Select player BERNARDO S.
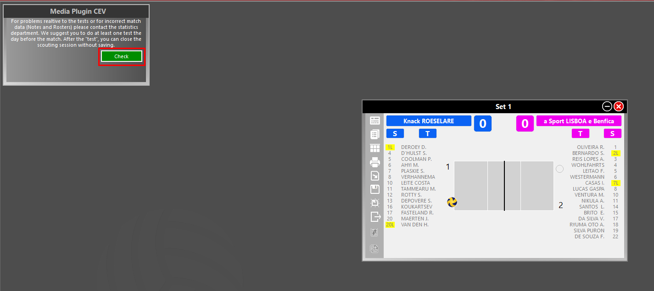654x291 pixels. [x=588, y=153]
